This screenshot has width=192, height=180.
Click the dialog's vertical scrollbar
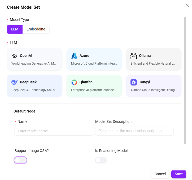click(185, 79)
